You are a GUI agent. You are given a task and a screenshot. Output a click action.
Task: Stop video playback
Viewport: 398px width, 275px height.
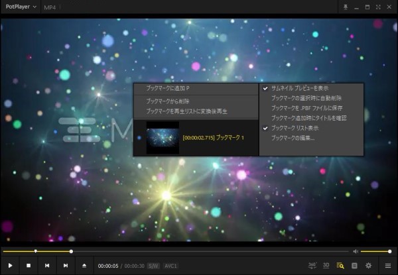click(x=29, y=265)
